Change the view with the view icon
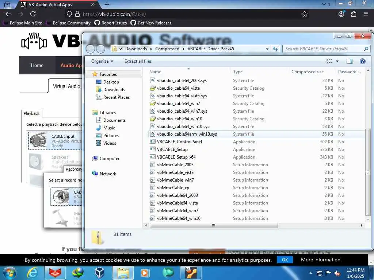This screenshot has width=374, height=280. [329, 61]
